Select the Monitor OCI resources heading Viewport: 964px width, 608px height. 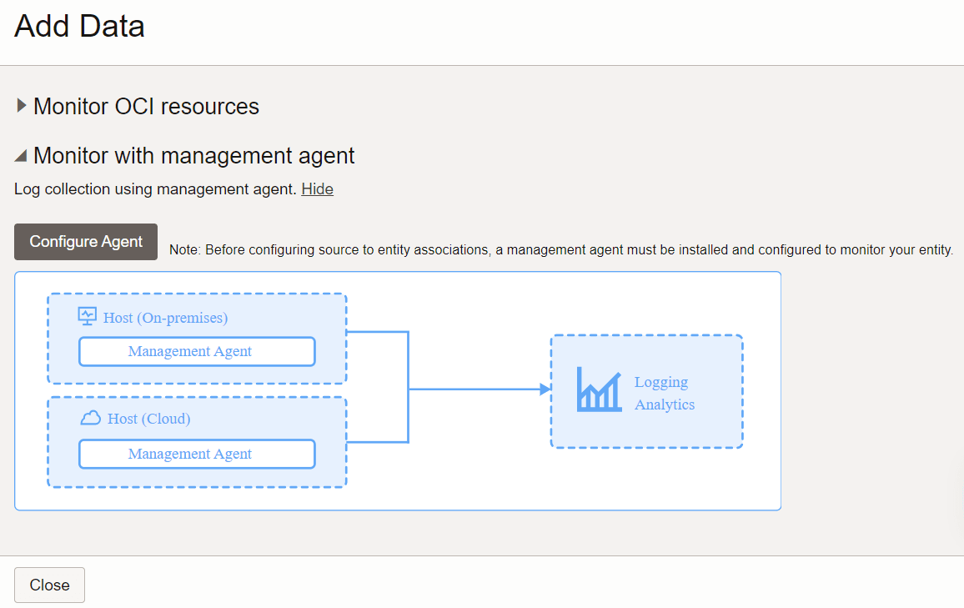point(146,106)
